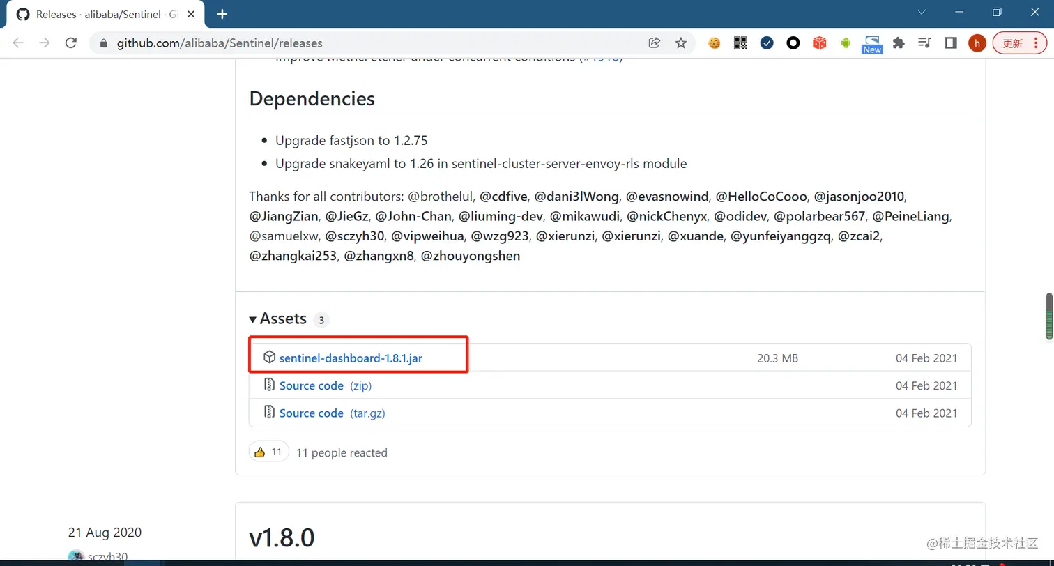Open the red dice extension icon

click(820, 43)
